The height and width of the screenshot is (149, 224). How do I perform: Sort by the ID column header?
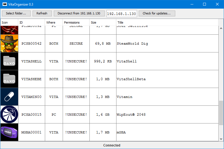[x=31, y=22]
